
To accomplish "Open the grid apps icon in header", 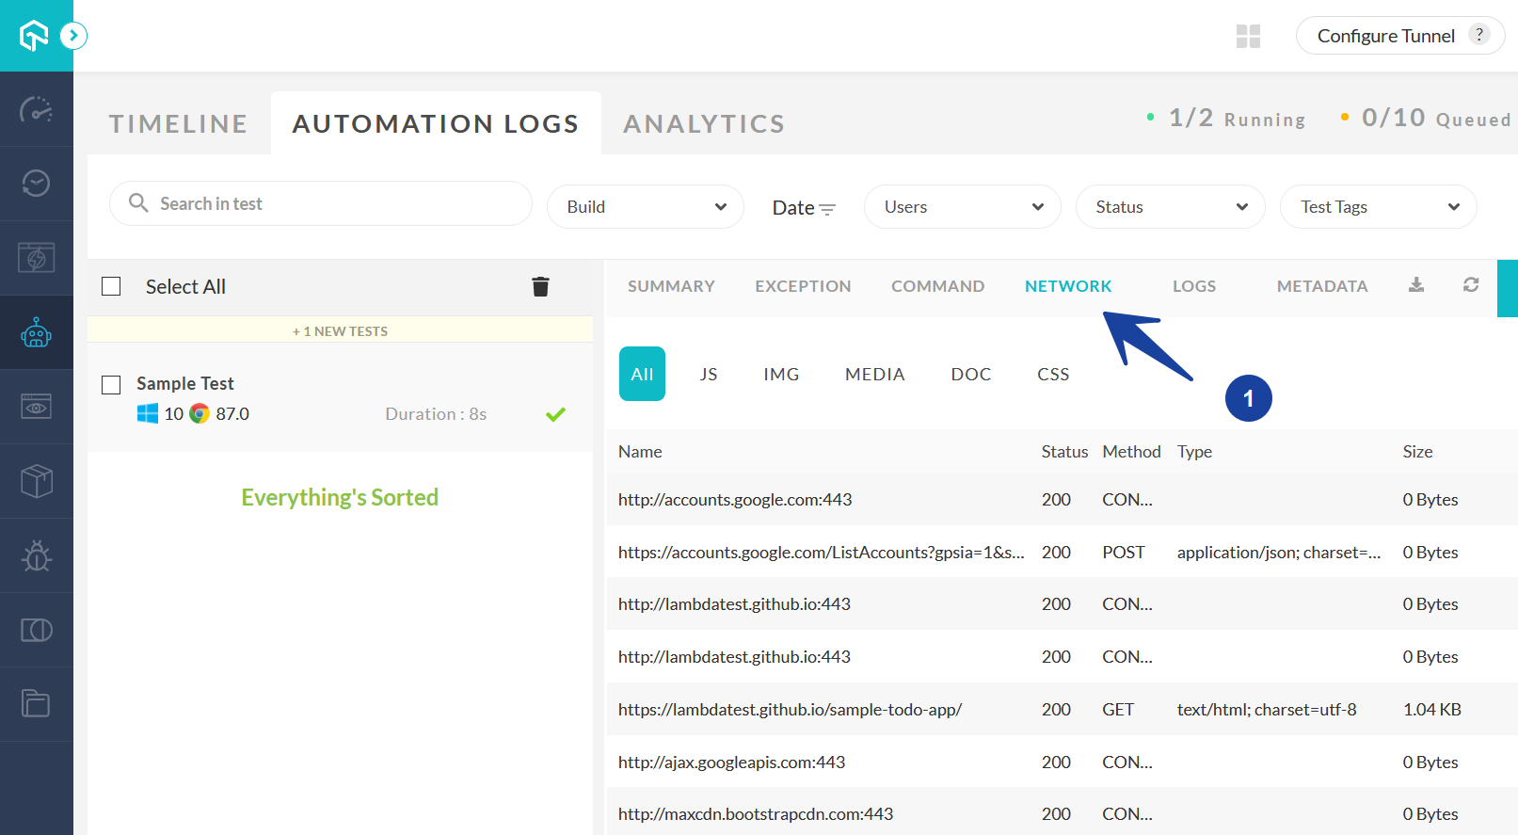I will (x=1248, y=37).
